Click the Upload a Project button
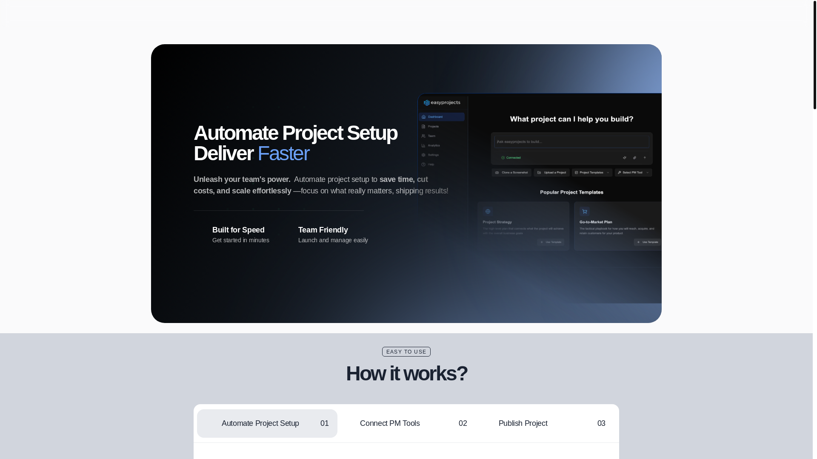The height and width of the screenshot is (459, 817). [551, 173]
